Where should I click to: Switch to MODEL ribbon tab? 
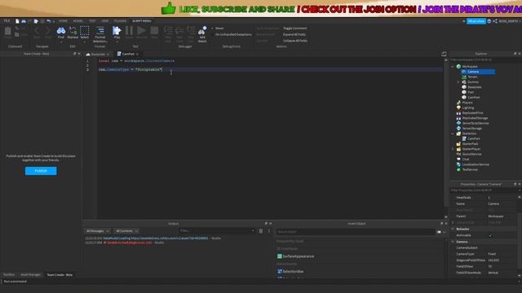pyautogui.click(x=78, y=21)
